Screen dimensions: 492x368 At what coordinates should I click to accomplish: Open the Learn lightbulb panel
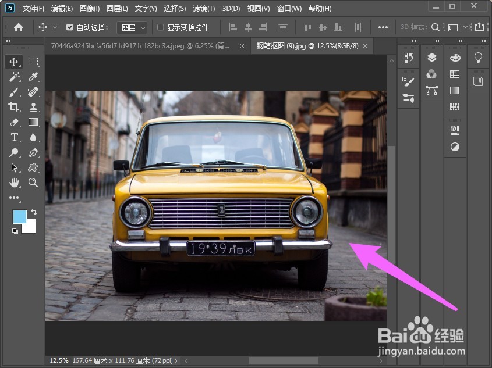coord(478,58)
